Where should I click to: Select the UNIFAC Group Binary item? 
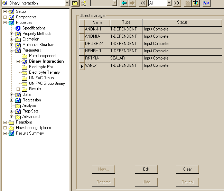click(x=47, y=83)
